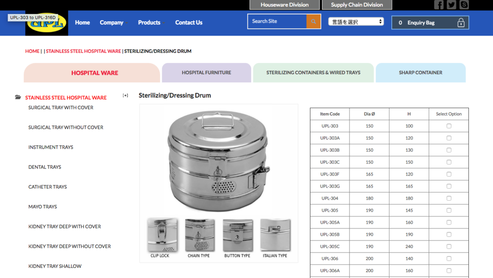Click the orange search magnifier button
Image resolution: width=493 pixels, height=278 pixels.
coord(313,21)
